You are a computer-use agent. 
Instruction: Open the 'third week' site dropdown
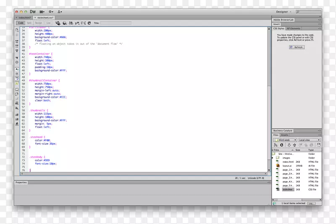click(285, 140)
